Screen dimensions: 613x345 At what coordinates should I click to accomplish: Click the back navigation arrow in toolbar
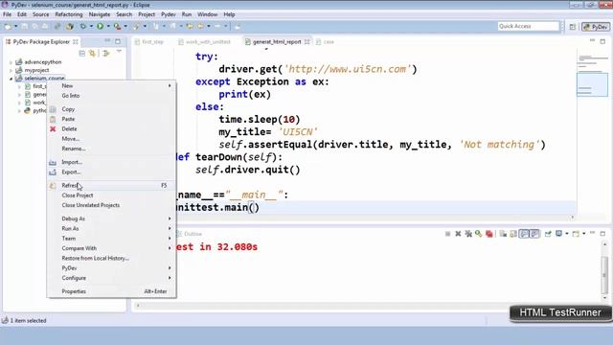[200, 26]
